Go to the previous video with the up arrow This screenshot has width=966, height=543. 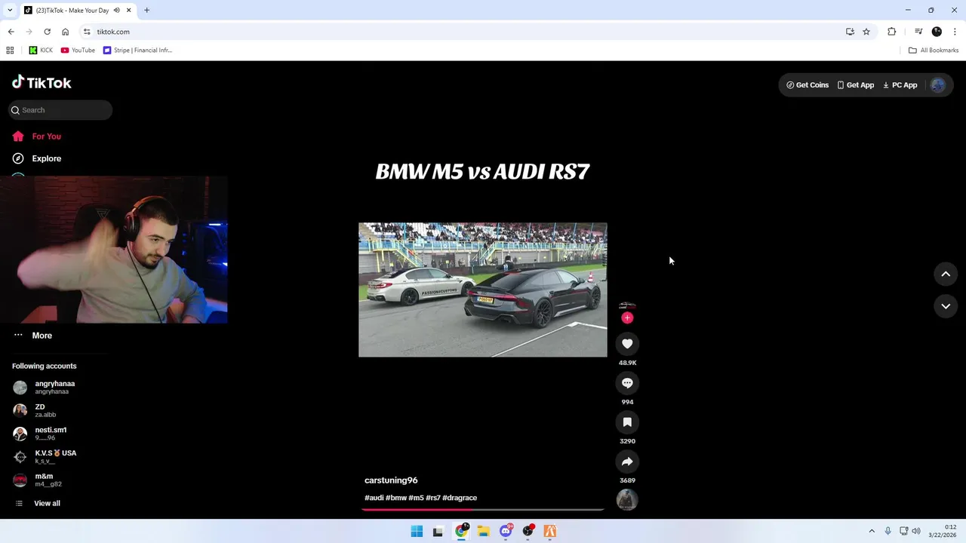click(x=946, y=275)
